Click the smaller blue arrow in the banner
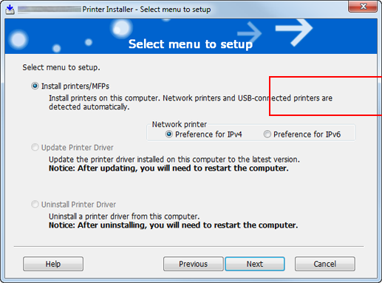Screen dimensions: 382x283 [x=249, y=33]
